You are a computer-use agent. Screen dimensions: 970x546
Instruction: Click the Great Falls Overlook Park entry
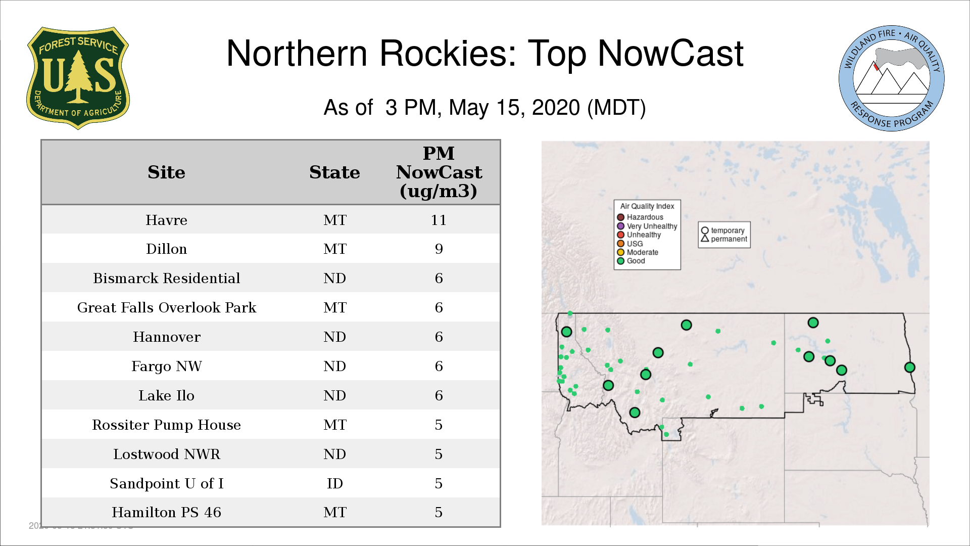(x=166, y=307)
